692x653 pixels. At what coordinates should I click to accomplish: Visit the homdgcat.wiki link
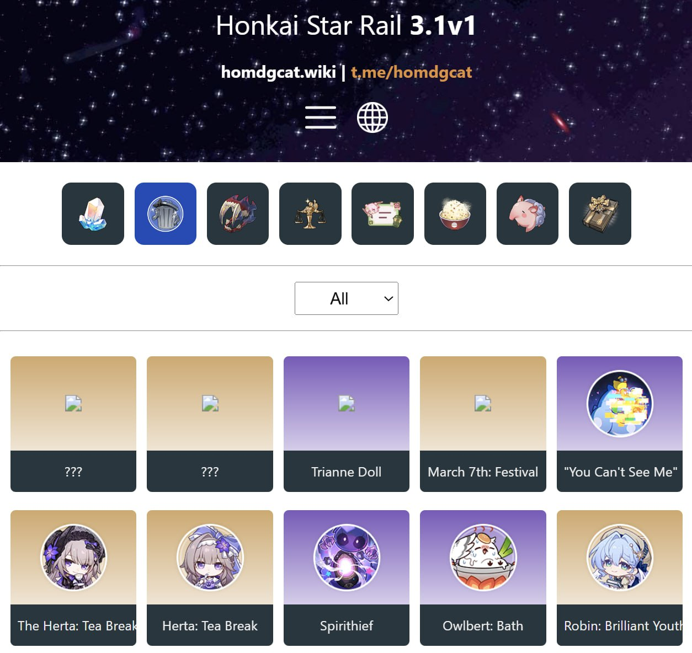[278, 72]
